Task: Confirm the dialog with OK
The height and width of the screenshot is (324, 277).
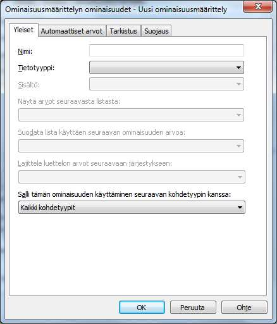Action: 142,308
